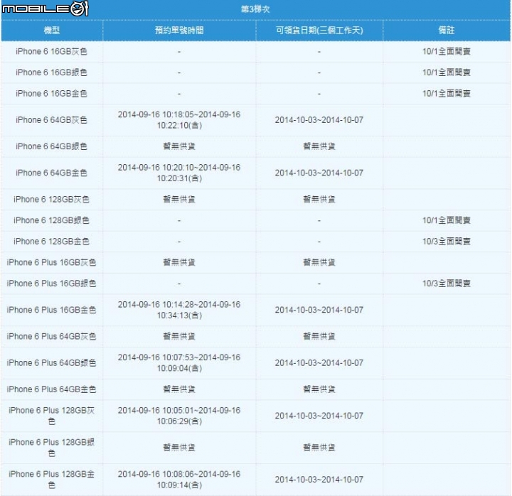Click 10/1全面開賣 note for iPhone 6 16GB金色
512x496 pixels.
[447, 94]
